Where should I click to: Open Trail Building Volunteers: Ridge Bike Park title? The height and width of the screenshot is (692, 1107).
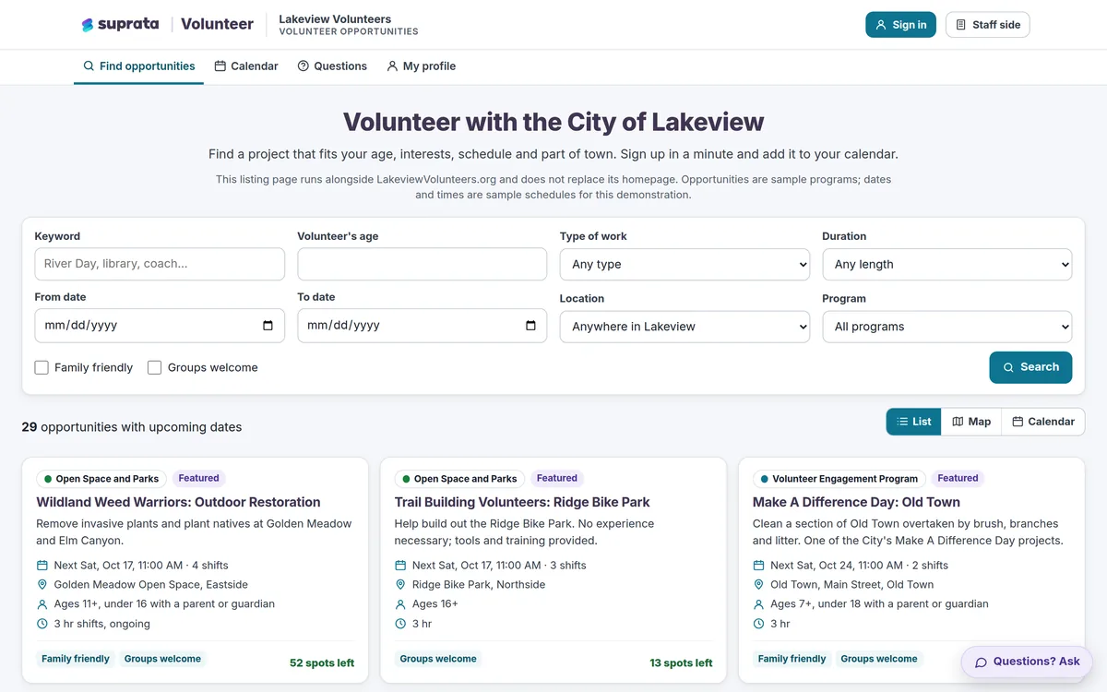(x=522, y=502)
